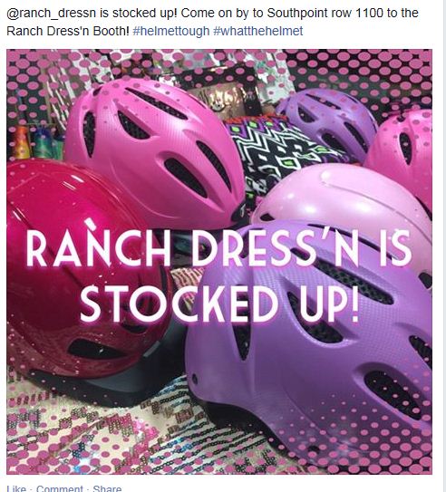Like this Ranch Dress'n post
The width and height of the screenshot is (446, 492).
pyautogui.click(x=16, y=488)
